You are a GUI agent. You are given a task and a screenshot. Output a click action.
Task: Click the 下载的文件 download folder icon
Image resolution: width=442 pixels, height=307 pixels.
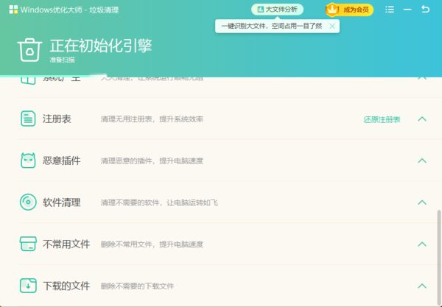coord(28,286)
